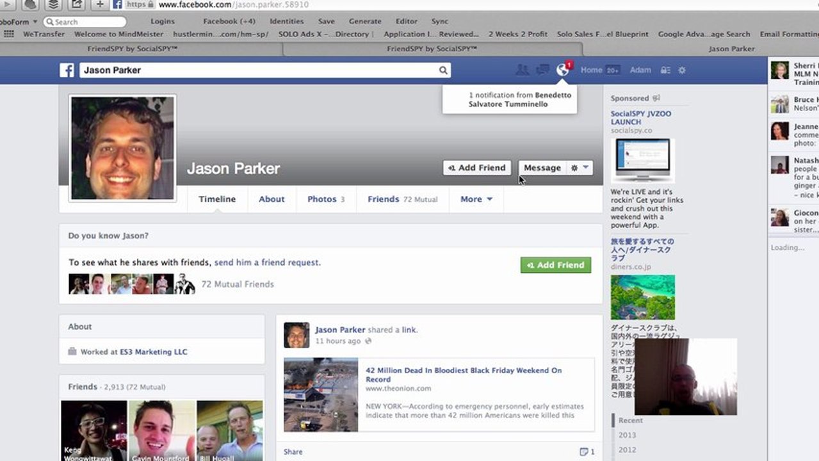Click the notification from Benedetto Salvatore Tumminello

(x=510, y=100)
